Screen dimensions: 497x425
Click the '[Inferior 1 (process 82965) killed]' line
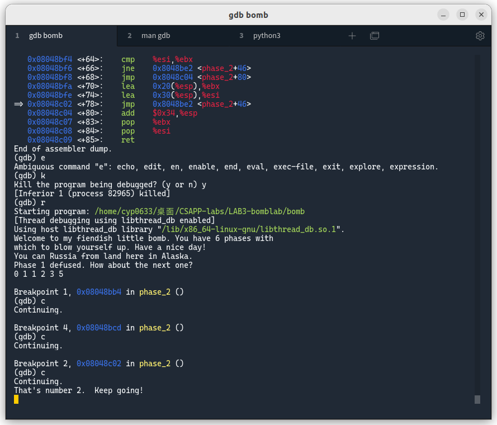92,193
